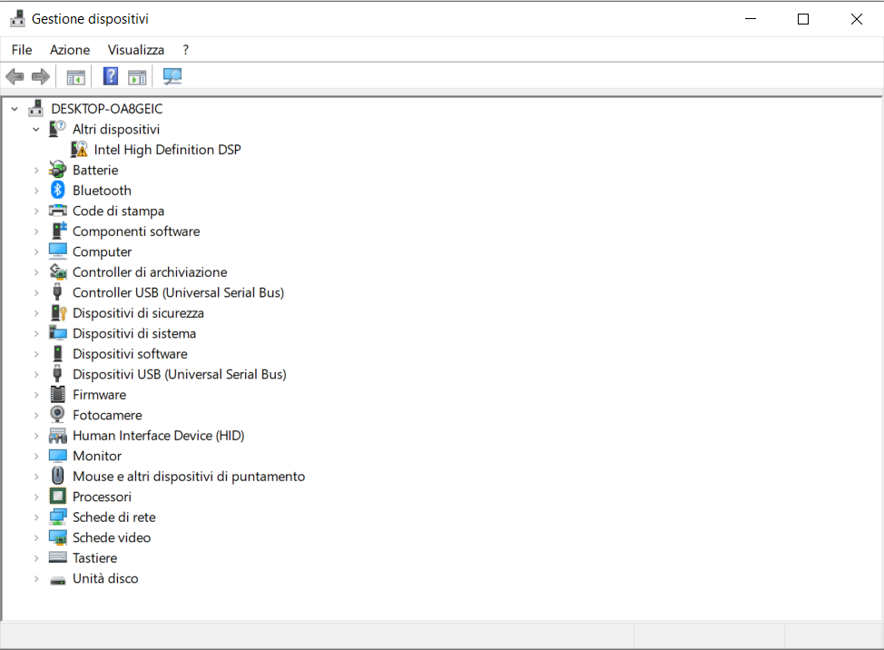Click the Back navigation arrow
Image resolution: width=884 pixels, height=650 pixels.
point(15,76)
